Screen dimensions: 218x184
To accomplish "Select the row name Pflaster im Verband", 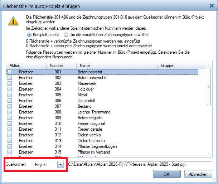I will pyautogui.click(x=94, y=152).
